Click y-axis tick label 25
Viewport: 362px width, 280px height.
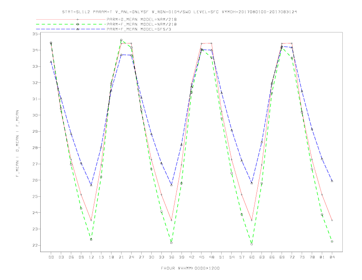point(35,197)
